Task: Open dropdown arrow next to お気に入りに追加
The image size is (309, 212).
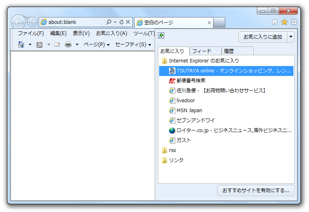Action: click(291, 37)
